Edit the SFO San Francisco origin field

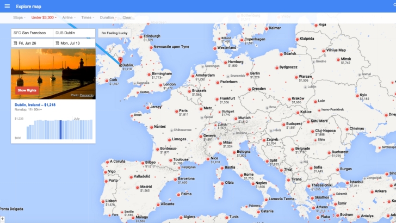click(x=32, y=33)
